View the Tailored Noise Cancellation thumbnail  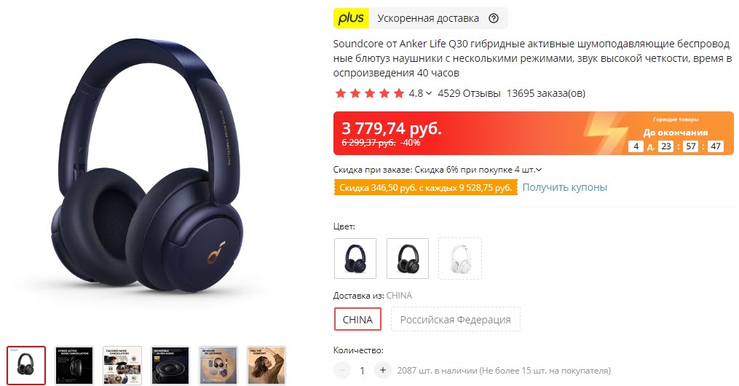click(x=122, y=366)
